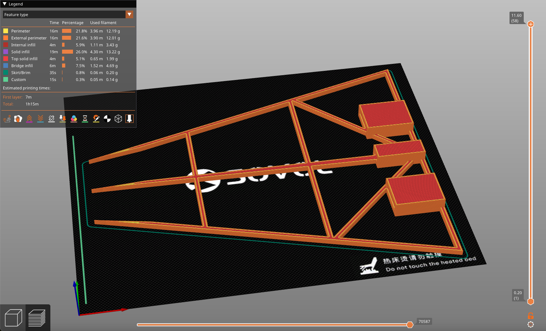
Task: Toggle the Tool marker icon
Action: [129, 119]
